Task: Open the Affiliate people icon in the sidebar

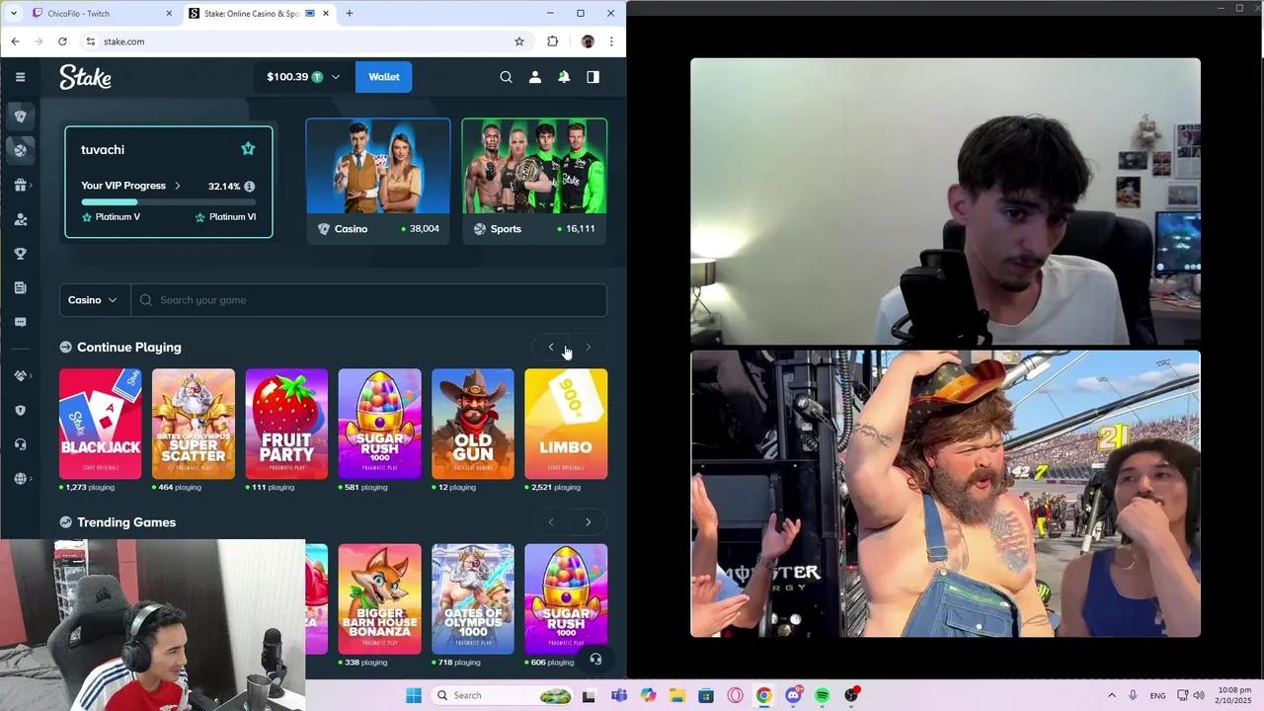Action: (20, 219)
